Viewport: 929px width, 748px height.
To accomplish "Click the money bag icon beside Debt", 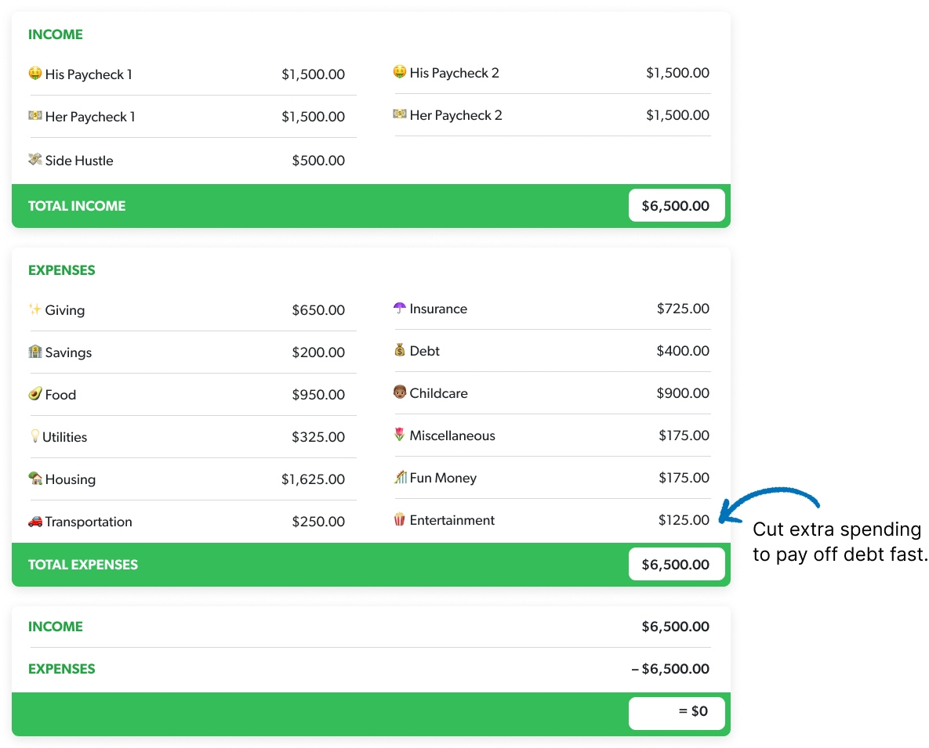I will tap(400, 350).
